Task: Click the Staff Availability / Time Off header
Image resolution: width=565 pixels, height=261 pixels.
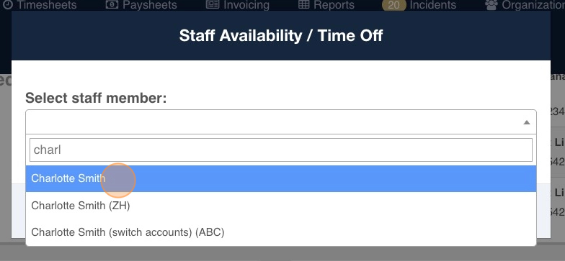Action: (x=281, y=36)
